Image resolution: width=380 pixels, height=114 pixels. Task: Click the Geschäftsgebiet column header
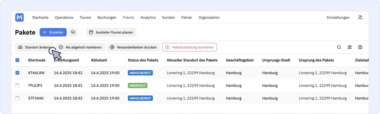(x=240, y=60)
